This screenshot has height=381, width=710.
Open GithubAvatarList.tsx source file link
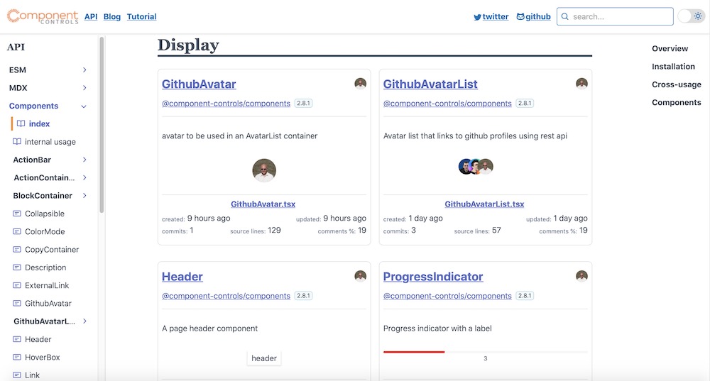point(484,204)
